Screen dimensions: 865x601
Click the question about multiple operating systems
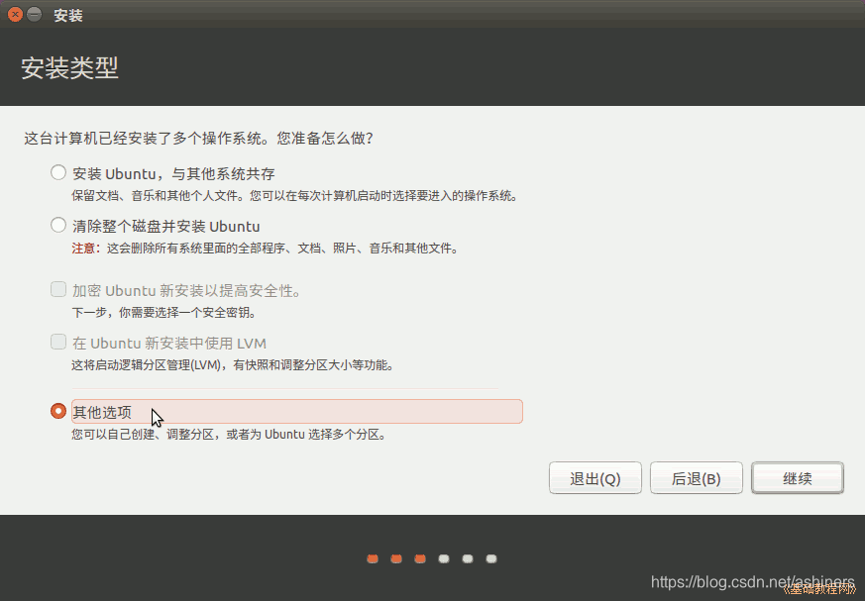(x=198, y=138)
